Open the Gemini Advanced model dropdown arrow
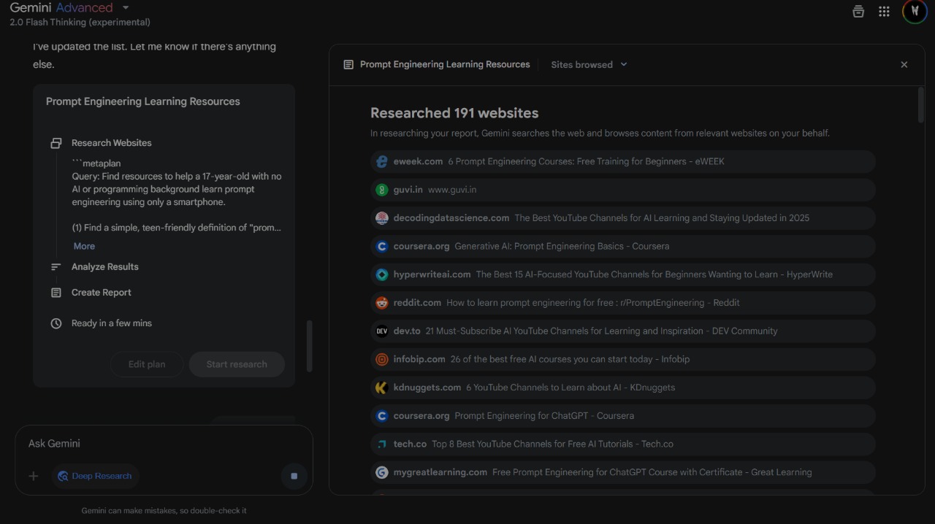The width and height of the screenshot is (935, 524). tap(126, 8)
